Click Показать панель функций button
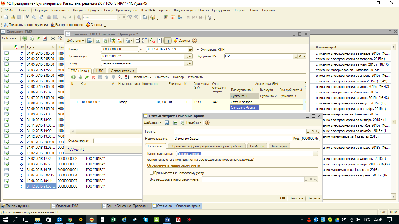This screenshot has height=224, width=399. click(25, 25)
